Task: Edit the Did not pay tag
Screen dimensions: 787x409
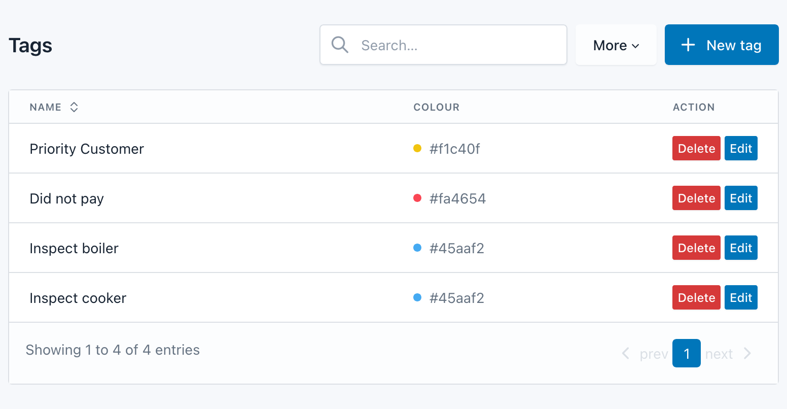Action: [x=741, y=198]
